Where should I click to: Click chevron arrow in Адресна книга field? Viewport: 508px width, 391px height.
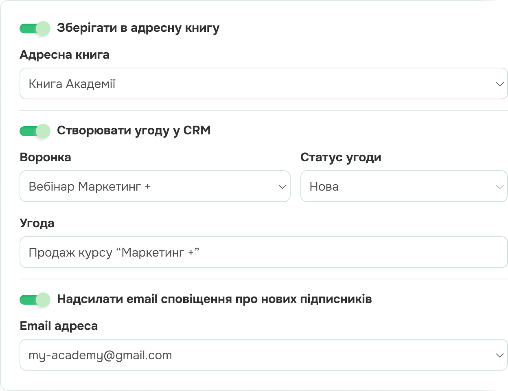(499, 84)
